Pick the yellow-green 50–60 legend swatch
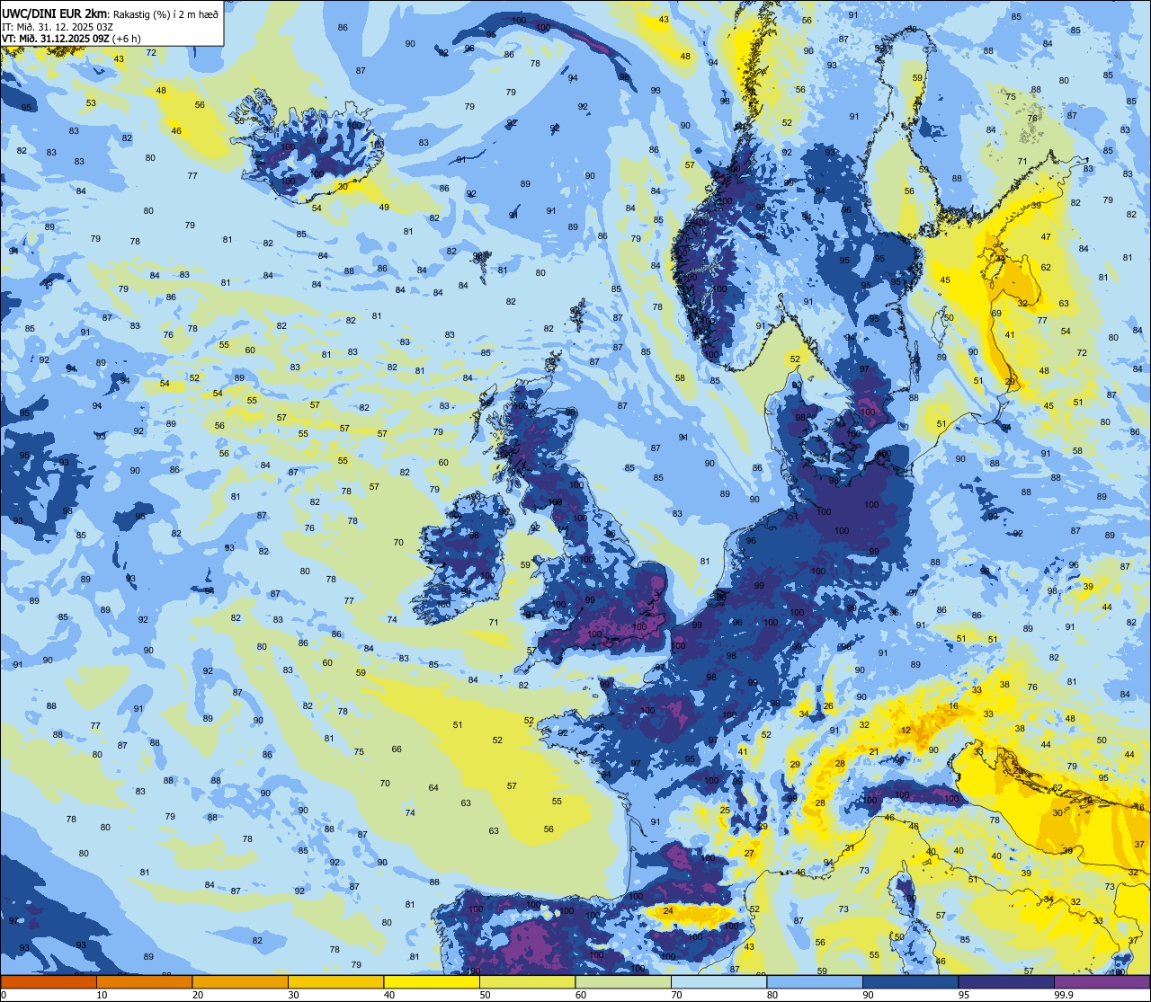The width and height of the screenshot is (1151, 1002). coord(527,982)
